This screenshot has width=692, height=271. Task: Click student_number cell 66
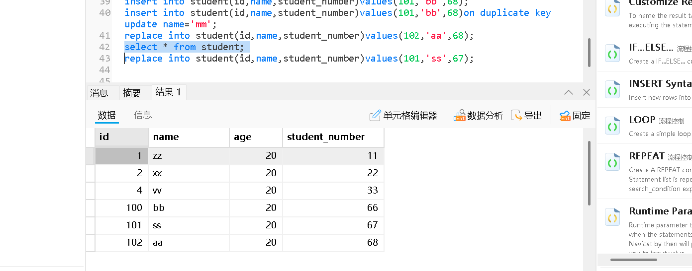(333, 208)
